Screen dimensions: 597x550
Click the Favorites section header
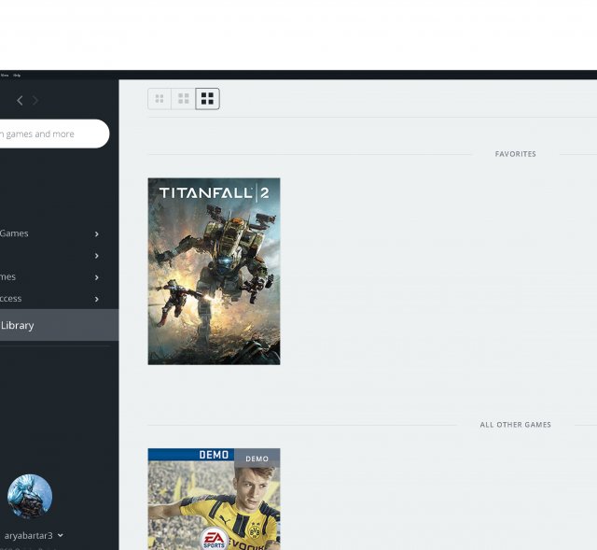(x=515, y=154)
